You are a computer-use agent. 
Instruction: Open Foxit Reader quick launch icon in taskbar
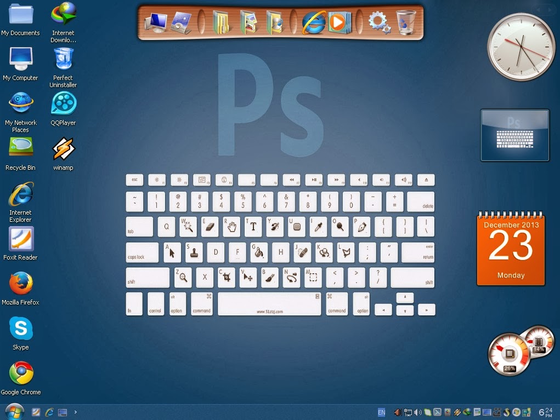(x=36, y=412)
